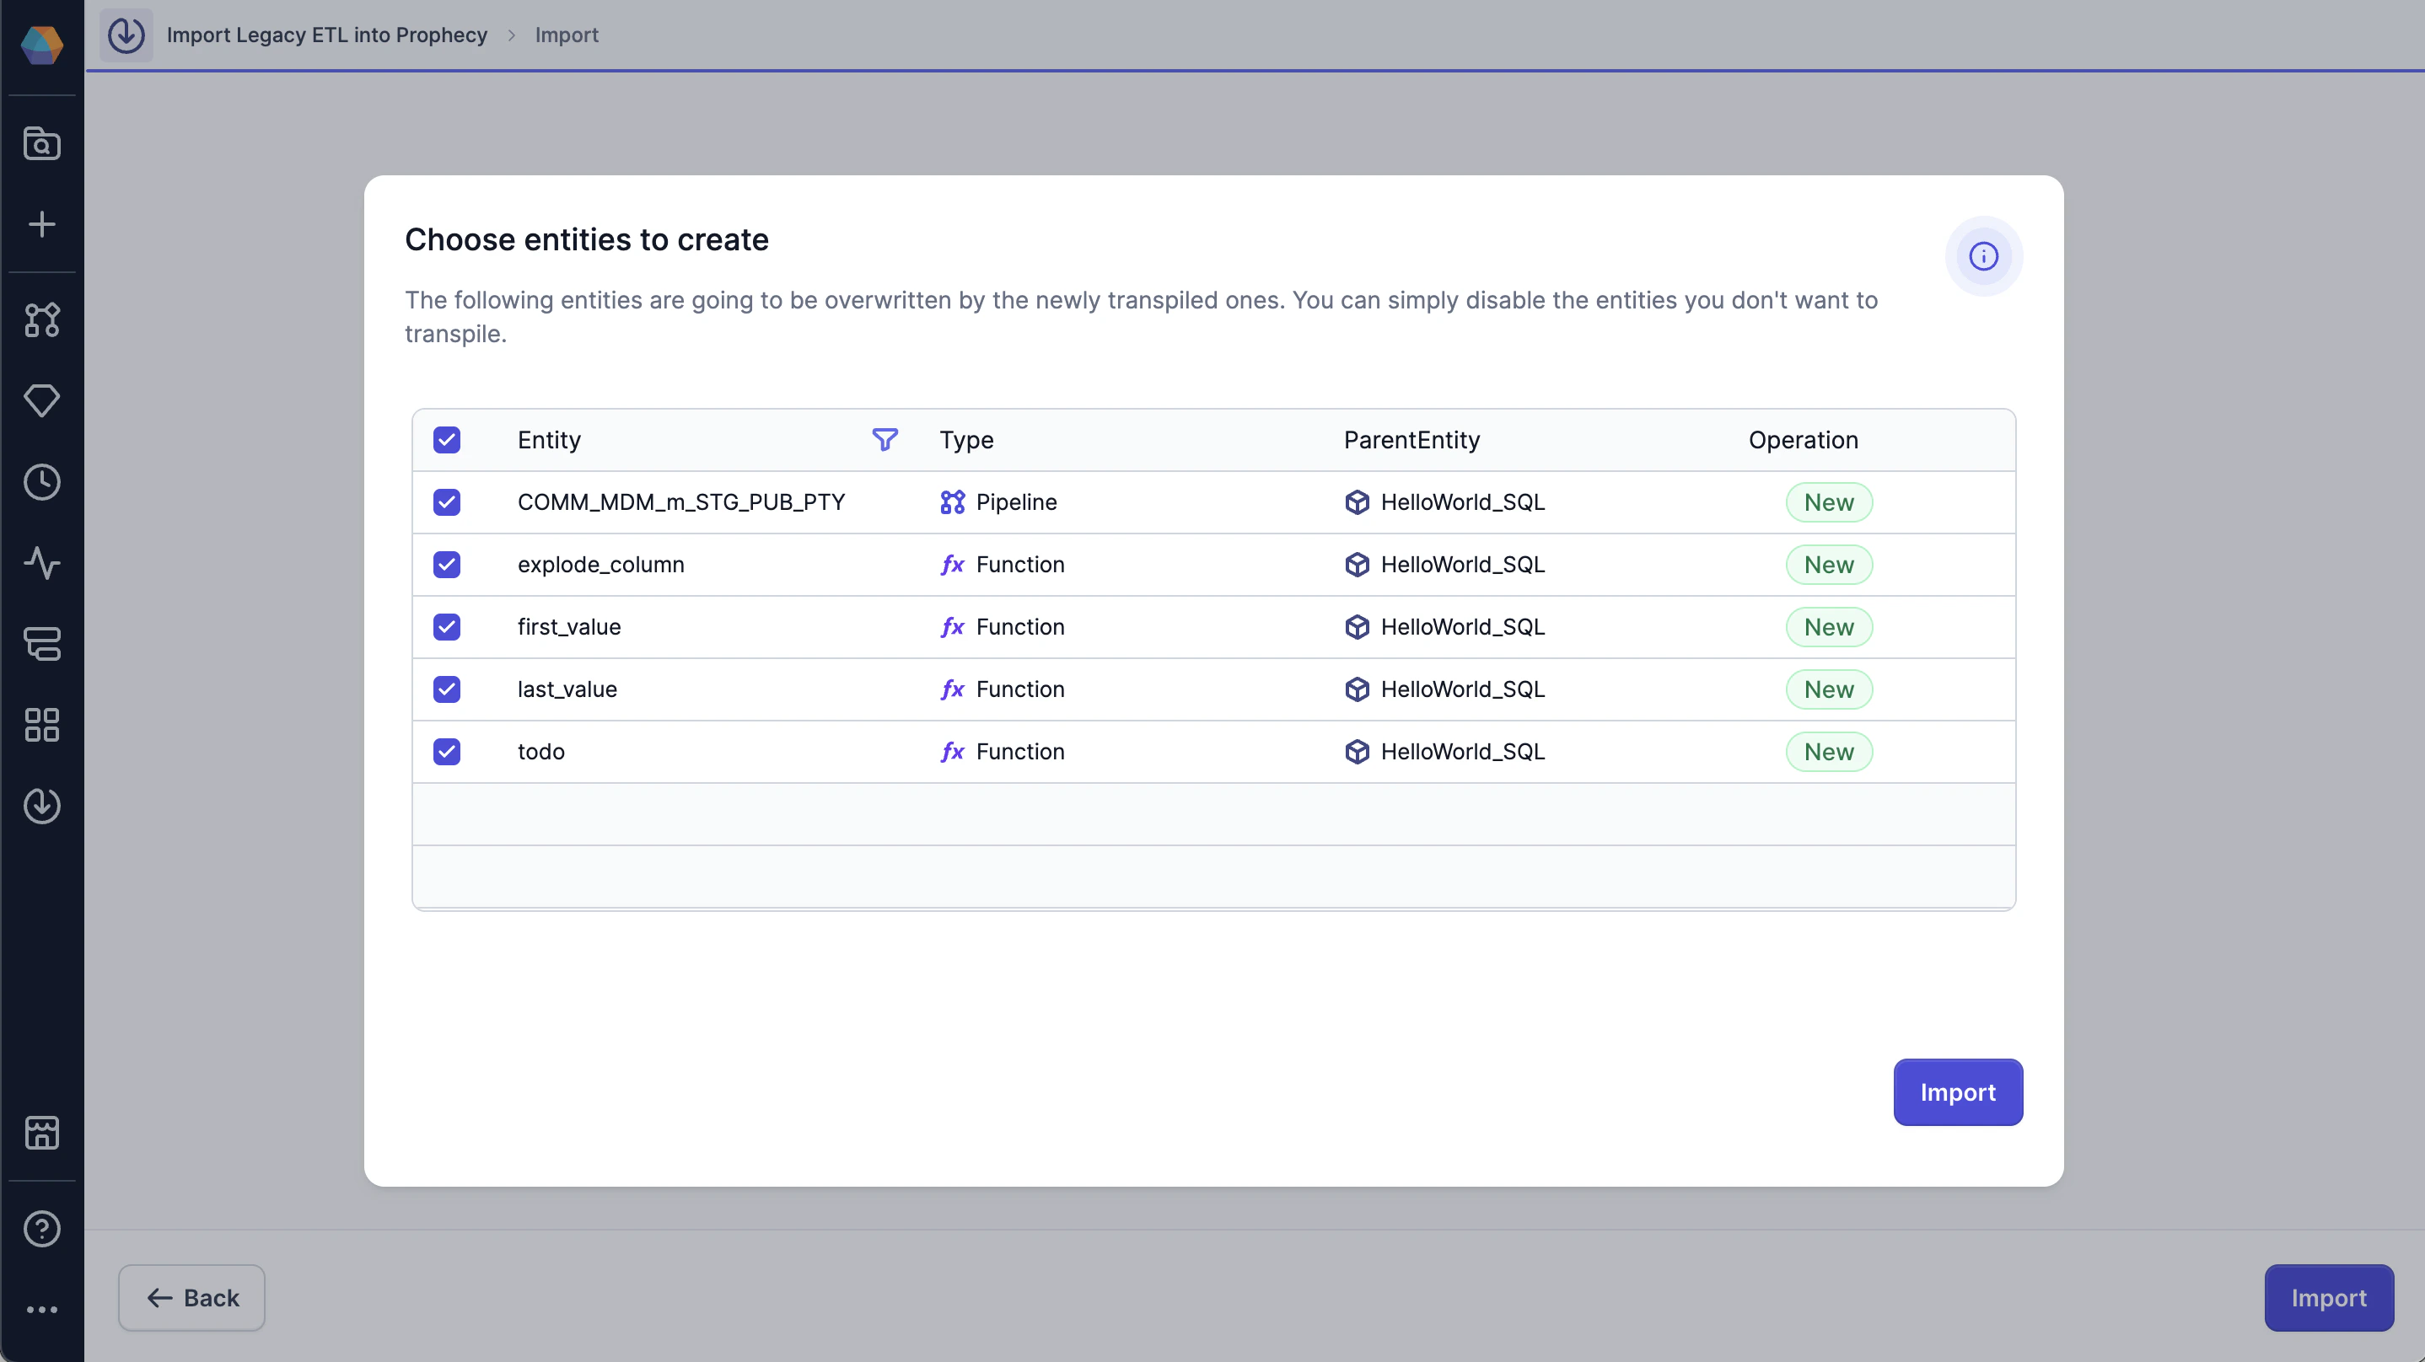Open the Entity column filter
This screenshot has height=1362, width=2425.
pos(884,440)
